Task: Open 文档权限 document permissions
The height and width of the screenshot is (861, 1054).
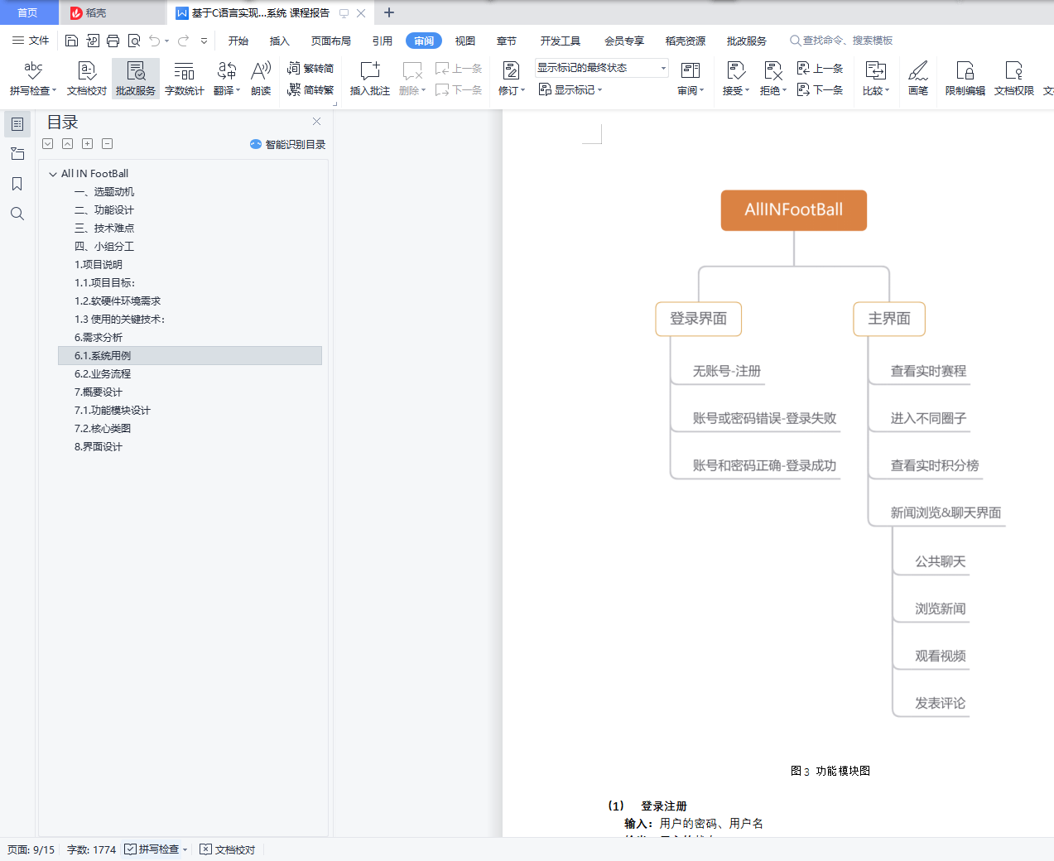Action: (1014, 78)
